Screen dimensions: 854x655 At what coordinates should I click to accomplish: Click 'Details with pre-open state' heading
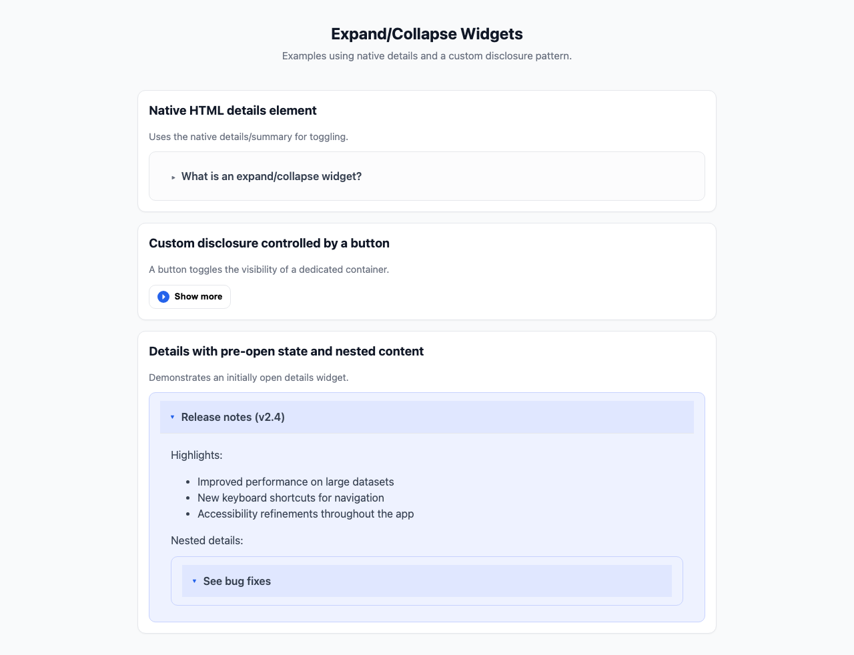pyautogui.click(x=286, y=352)
